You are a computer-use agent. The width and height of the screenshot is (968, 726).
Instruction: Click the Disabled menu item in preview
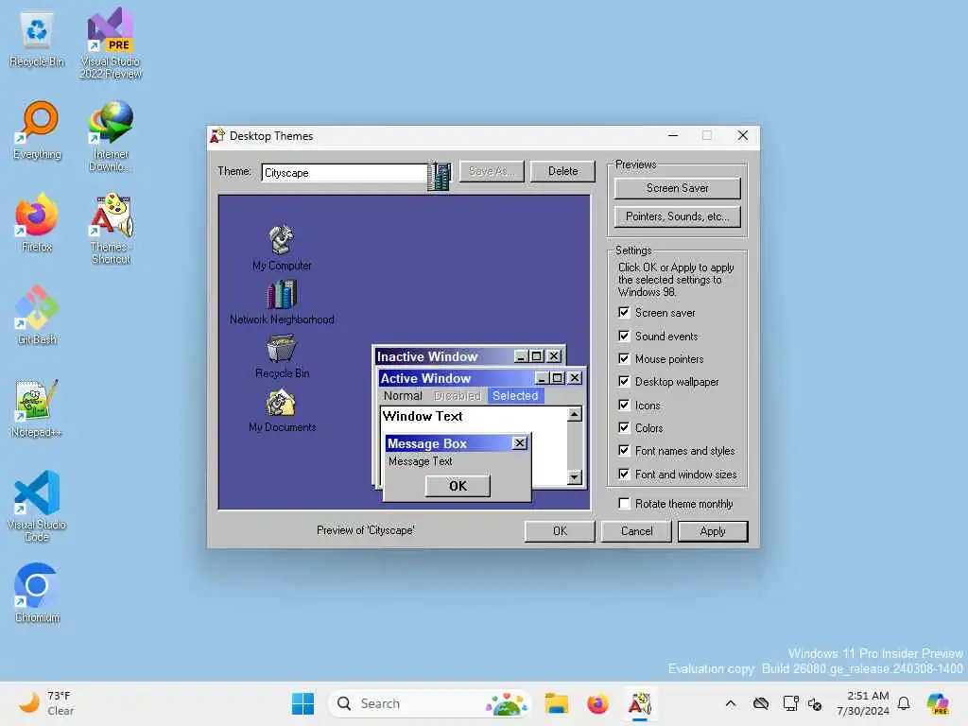tap(457, 396)
